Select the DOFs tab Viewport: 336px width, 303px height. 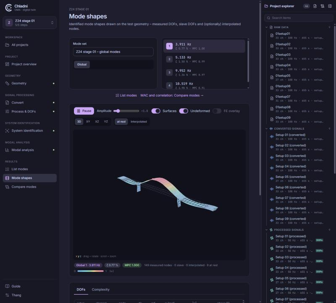(x=81, y=290)
